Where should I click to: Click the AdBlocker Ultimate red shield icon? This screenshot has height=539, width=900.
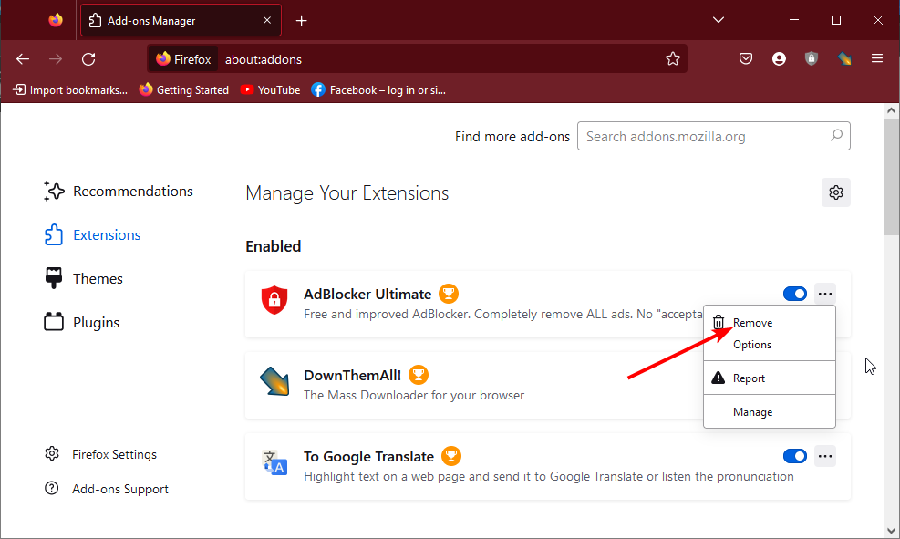coord(274,300)
